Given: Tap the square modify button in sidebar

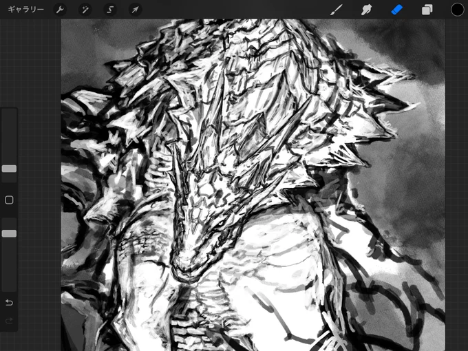Looking at the screenshot, I should pos(9,200).
